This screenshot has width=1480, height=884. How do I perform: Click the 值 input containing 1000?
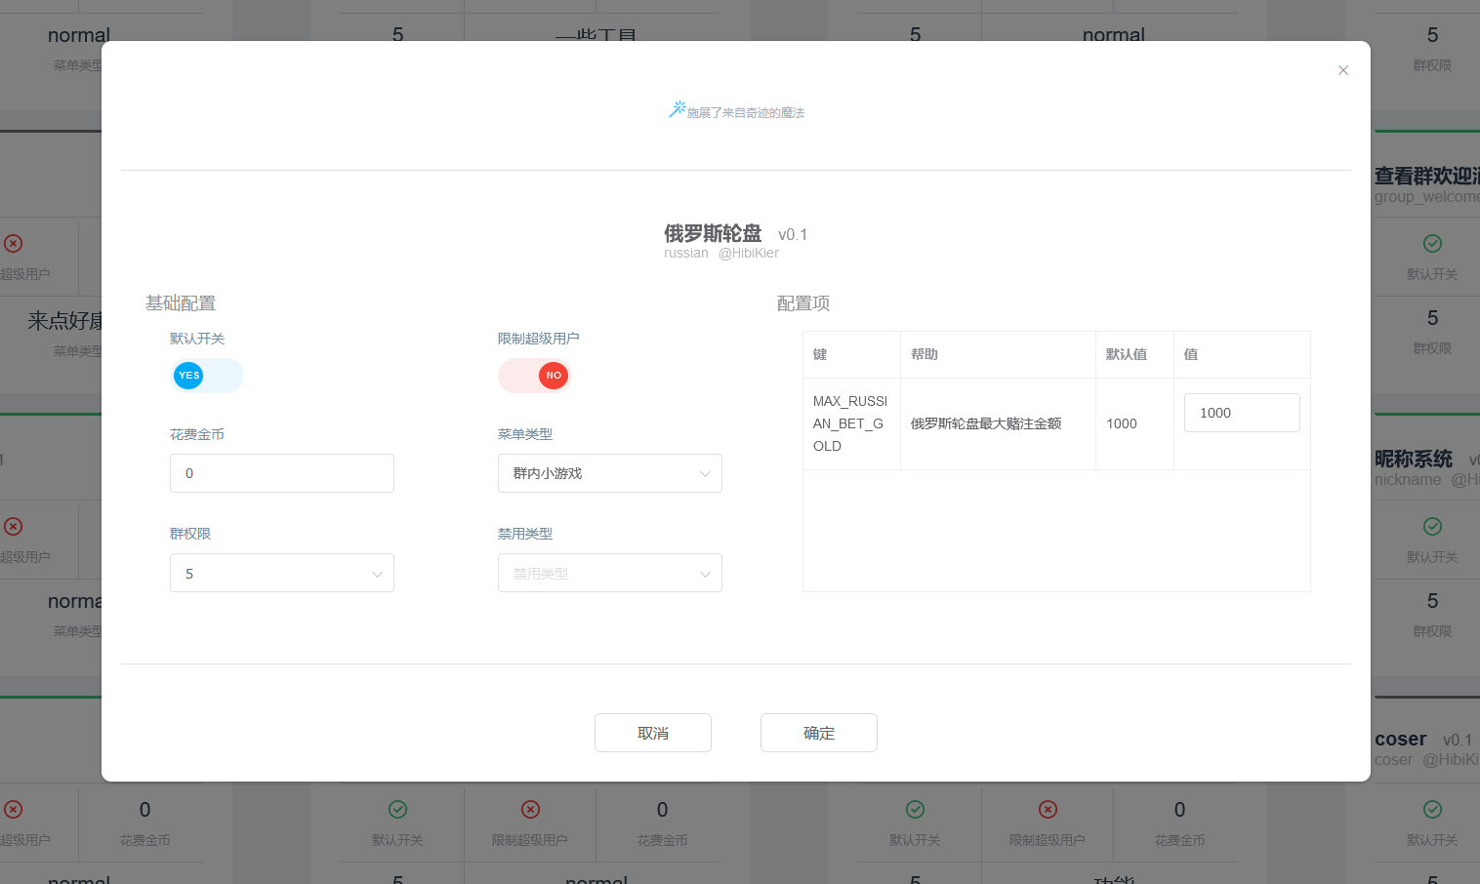1241,413
